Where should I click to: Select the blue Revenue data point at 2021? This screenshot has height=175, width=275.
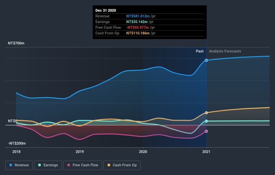(206, 60)
